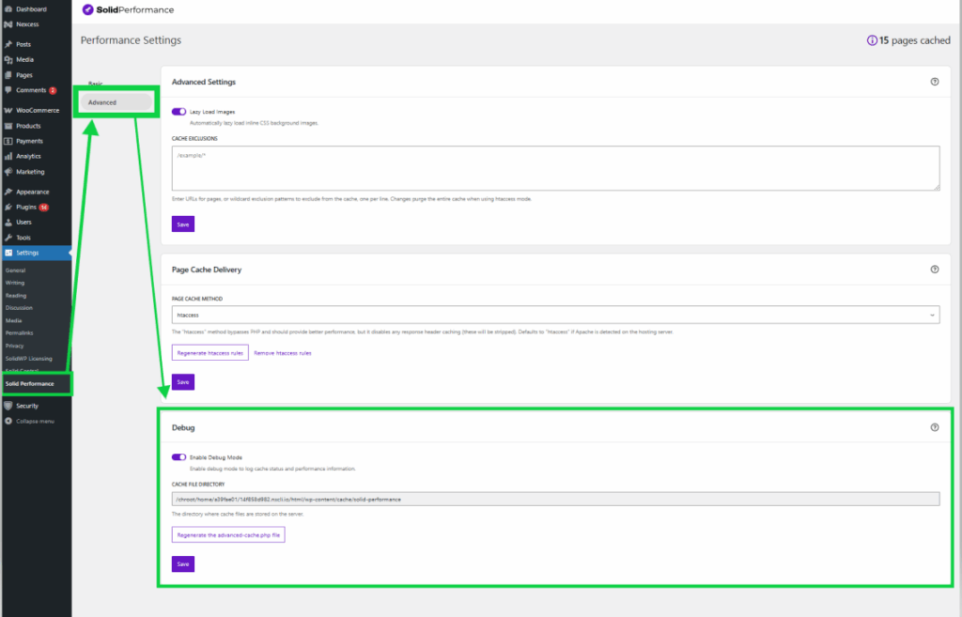The width and height of the screenshot is (962, 617).
Task: Click Regenerate htaccess rules button
Action: point(209,353)
